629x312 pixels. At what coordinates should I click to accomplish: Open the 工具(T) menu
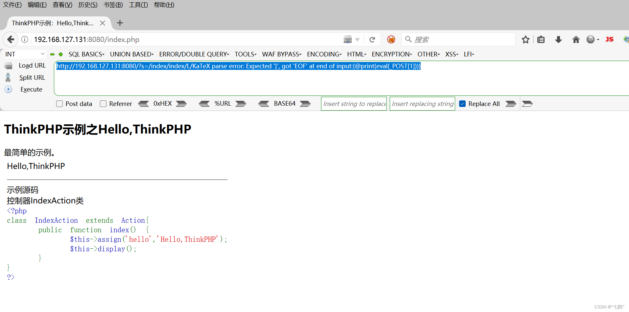coord(138,5)
